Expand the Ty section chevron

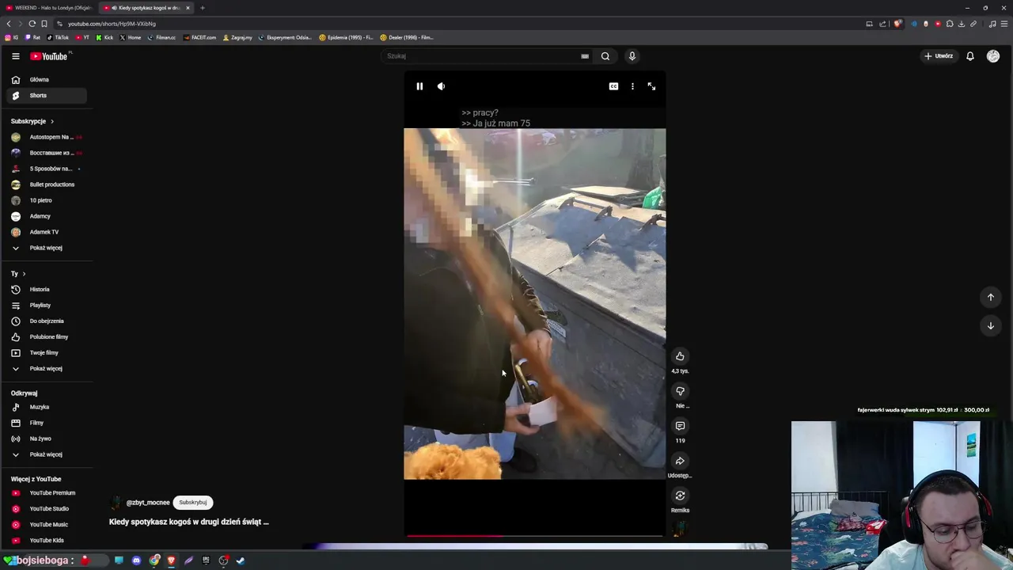coord(24,274)
